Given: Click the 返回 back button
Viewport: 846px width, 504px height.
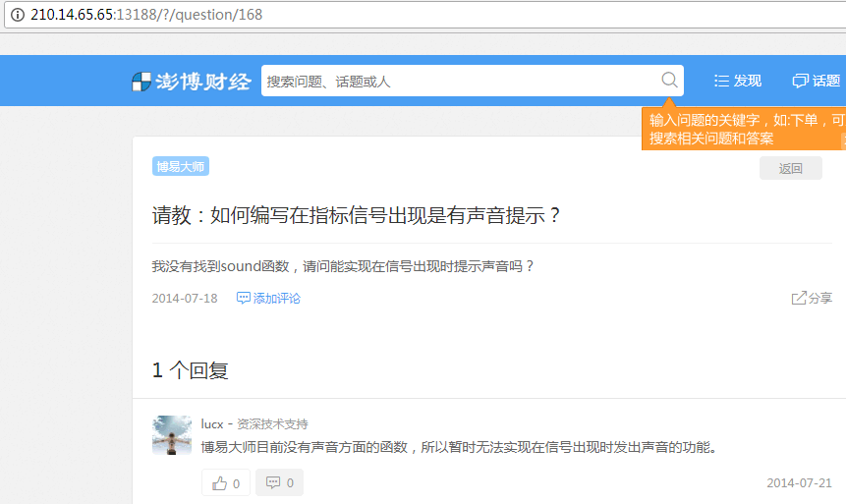Looking at the screenshot, I should 790,168.
